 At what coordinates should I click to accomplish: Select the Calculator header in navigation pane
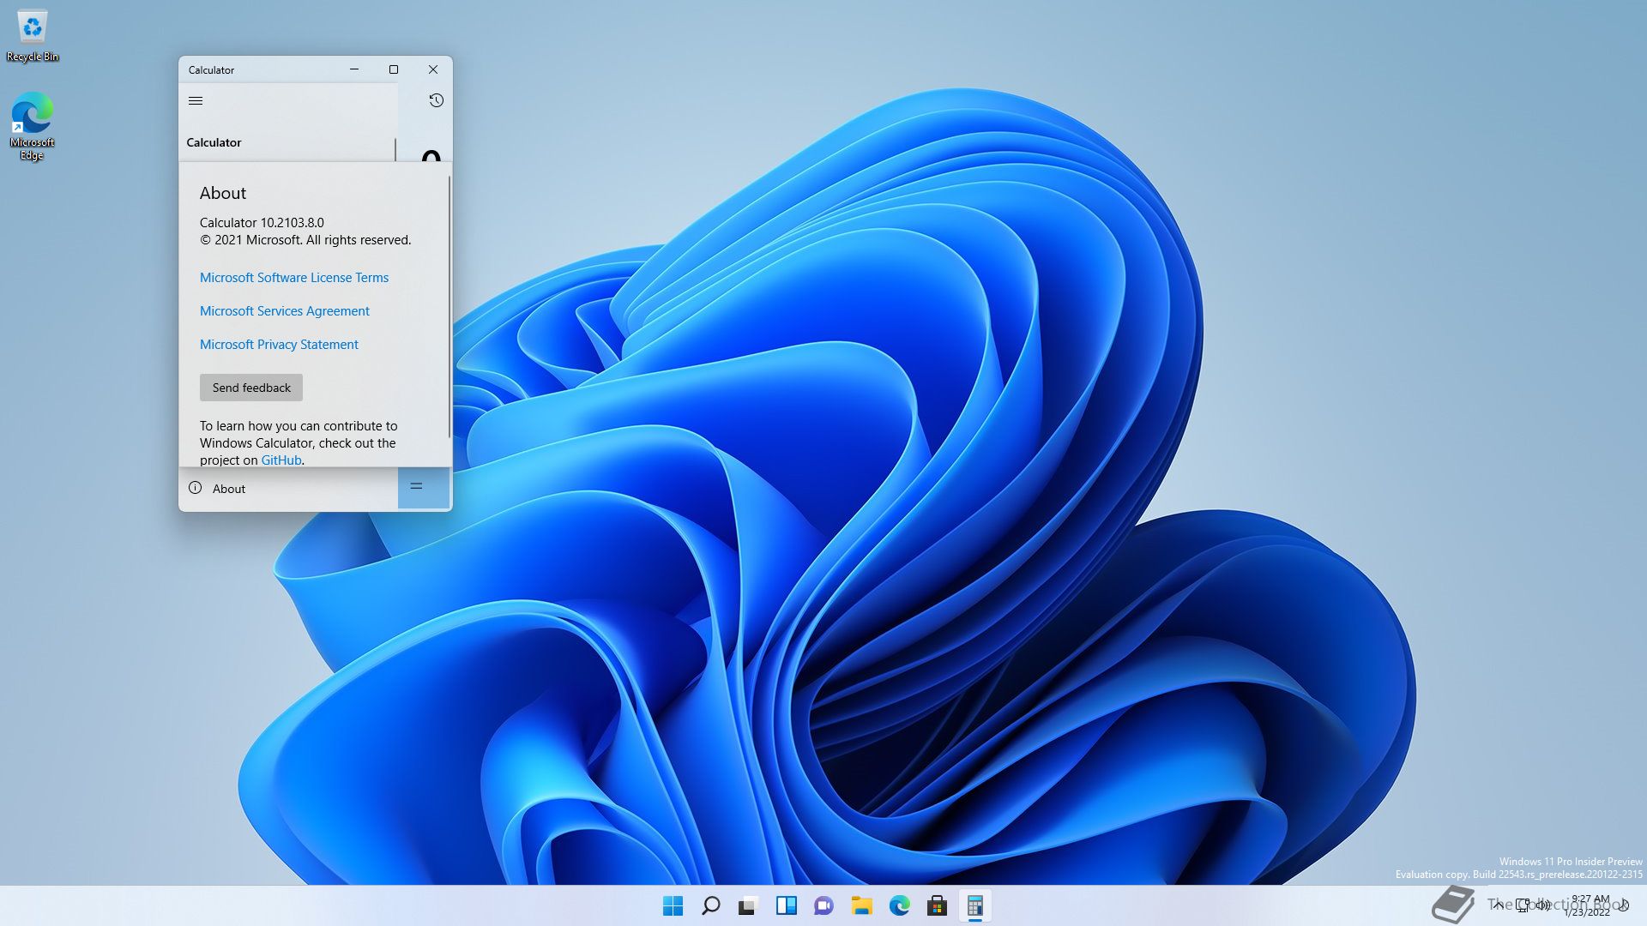pyautogui.click(x=214, y=142)
